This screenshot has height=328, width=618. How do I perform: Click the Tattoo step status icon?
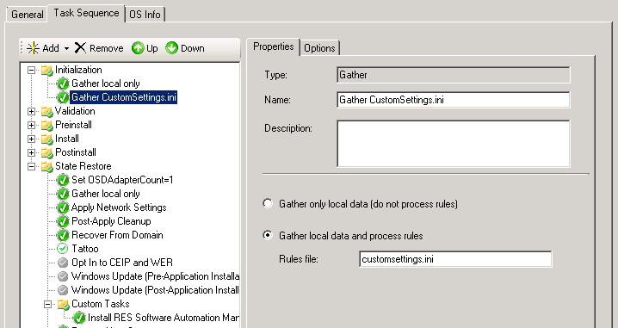63,249
